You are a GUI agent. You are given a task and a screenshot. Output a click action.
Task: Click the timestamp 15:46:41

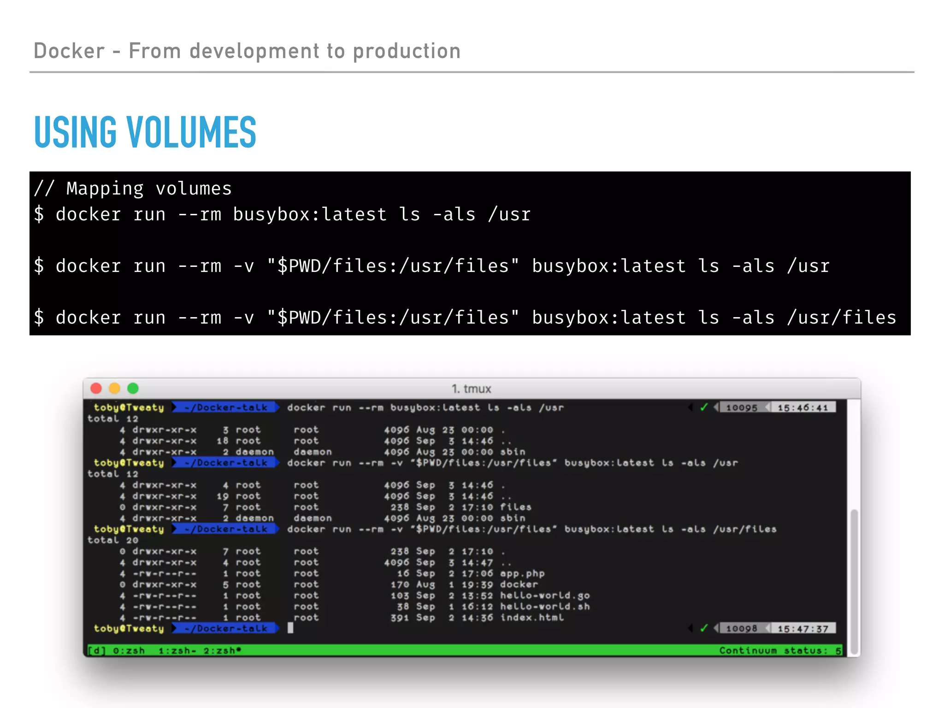pos(803,407)
